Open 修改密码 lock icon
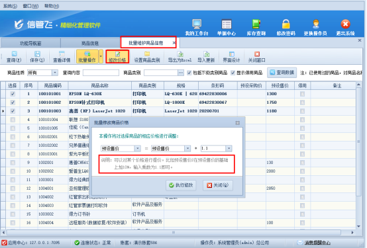The width and height of the screenshot is (367, 248). (x=286, y=24)
